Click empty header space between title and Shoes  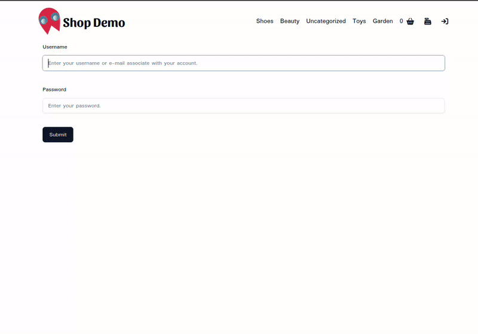click(191, 22)
